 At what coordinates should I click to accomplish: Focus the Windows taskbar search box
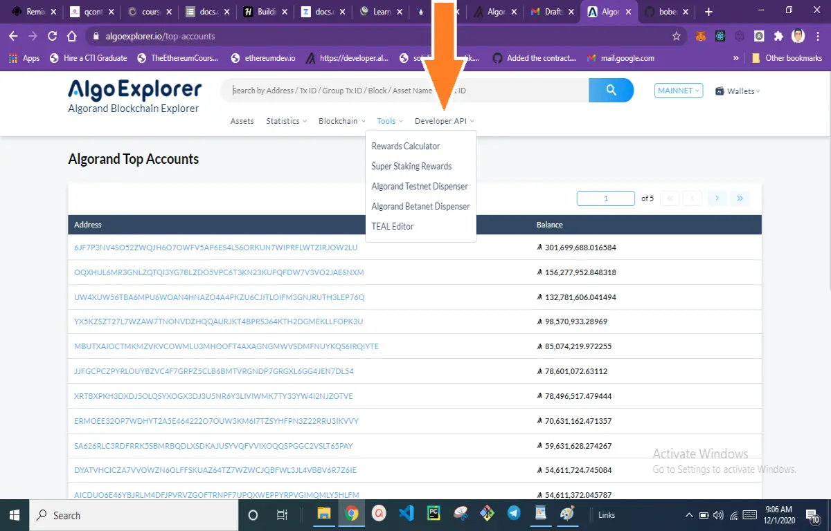(x=133, y=515)
